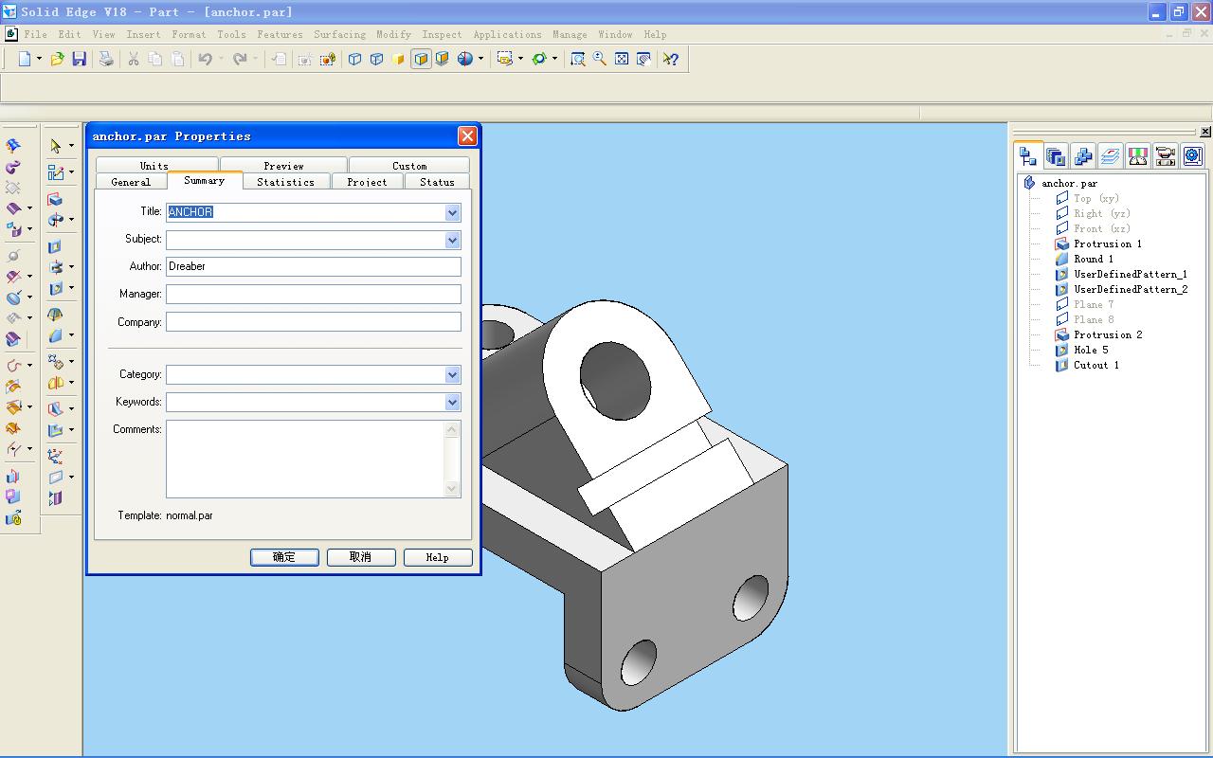Click the New document icon in toolbar
1213x758 pixels.
point(26,59)
